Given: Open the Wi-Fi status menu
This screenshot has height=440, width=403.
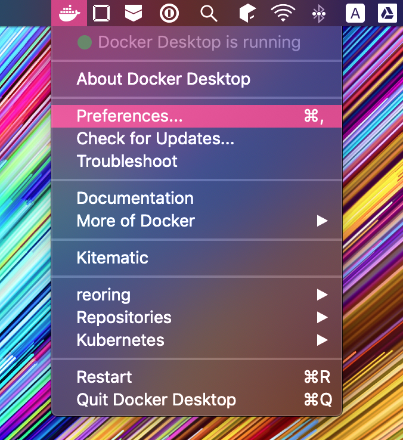Looking at the screenshot, I should pyautogui.click(x=283, y=13).
